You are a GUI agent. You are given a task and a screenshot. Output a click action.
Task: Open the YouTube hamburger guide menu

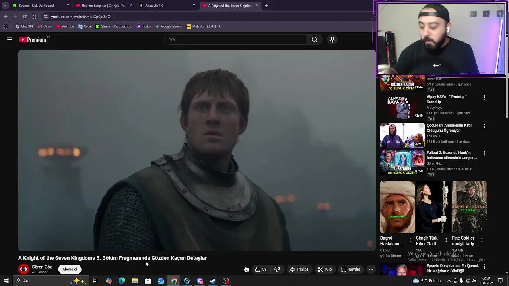(10, 39)
